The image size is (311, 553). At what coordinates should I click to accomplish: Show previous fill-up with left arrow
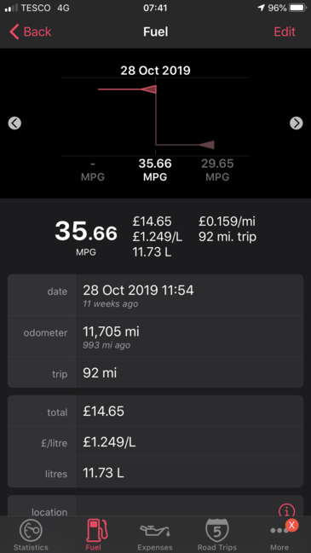[x=14, y=123]
